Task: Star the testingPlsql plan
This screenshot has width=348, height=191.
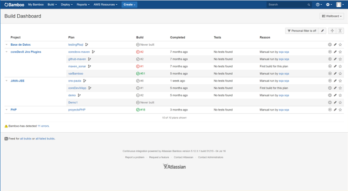Action: click(340, 45)
